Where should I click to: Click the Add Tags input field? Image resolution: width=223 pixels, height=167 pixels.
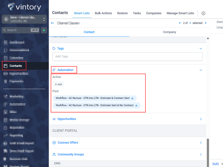(127, 56)
